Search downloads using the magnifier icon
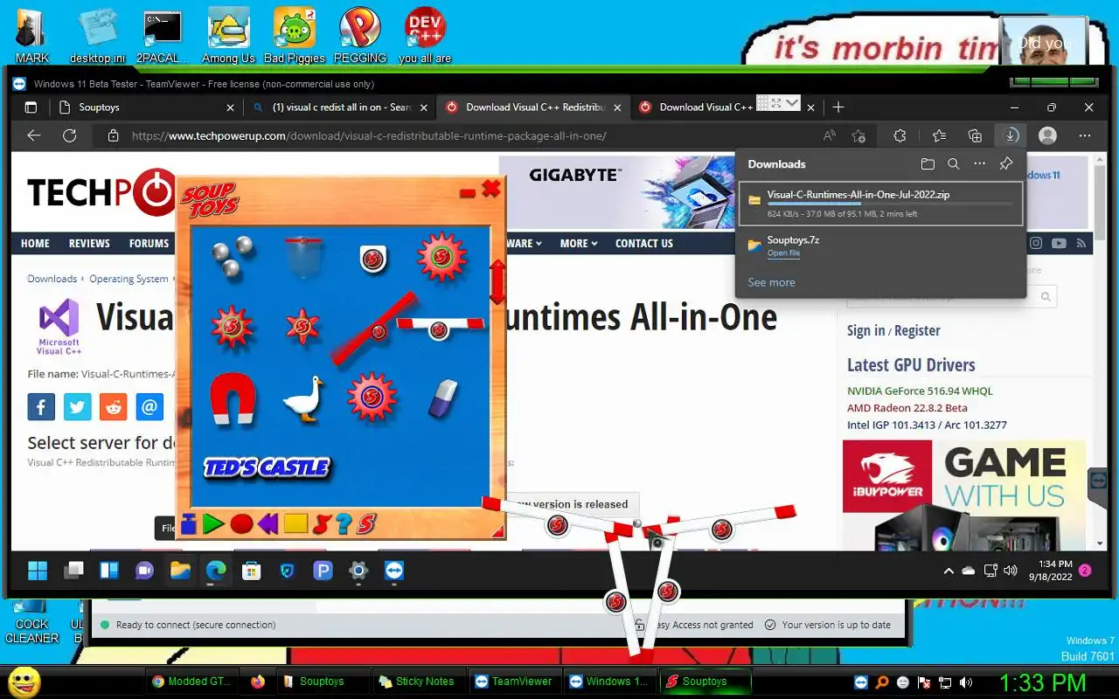 point(954,163)
